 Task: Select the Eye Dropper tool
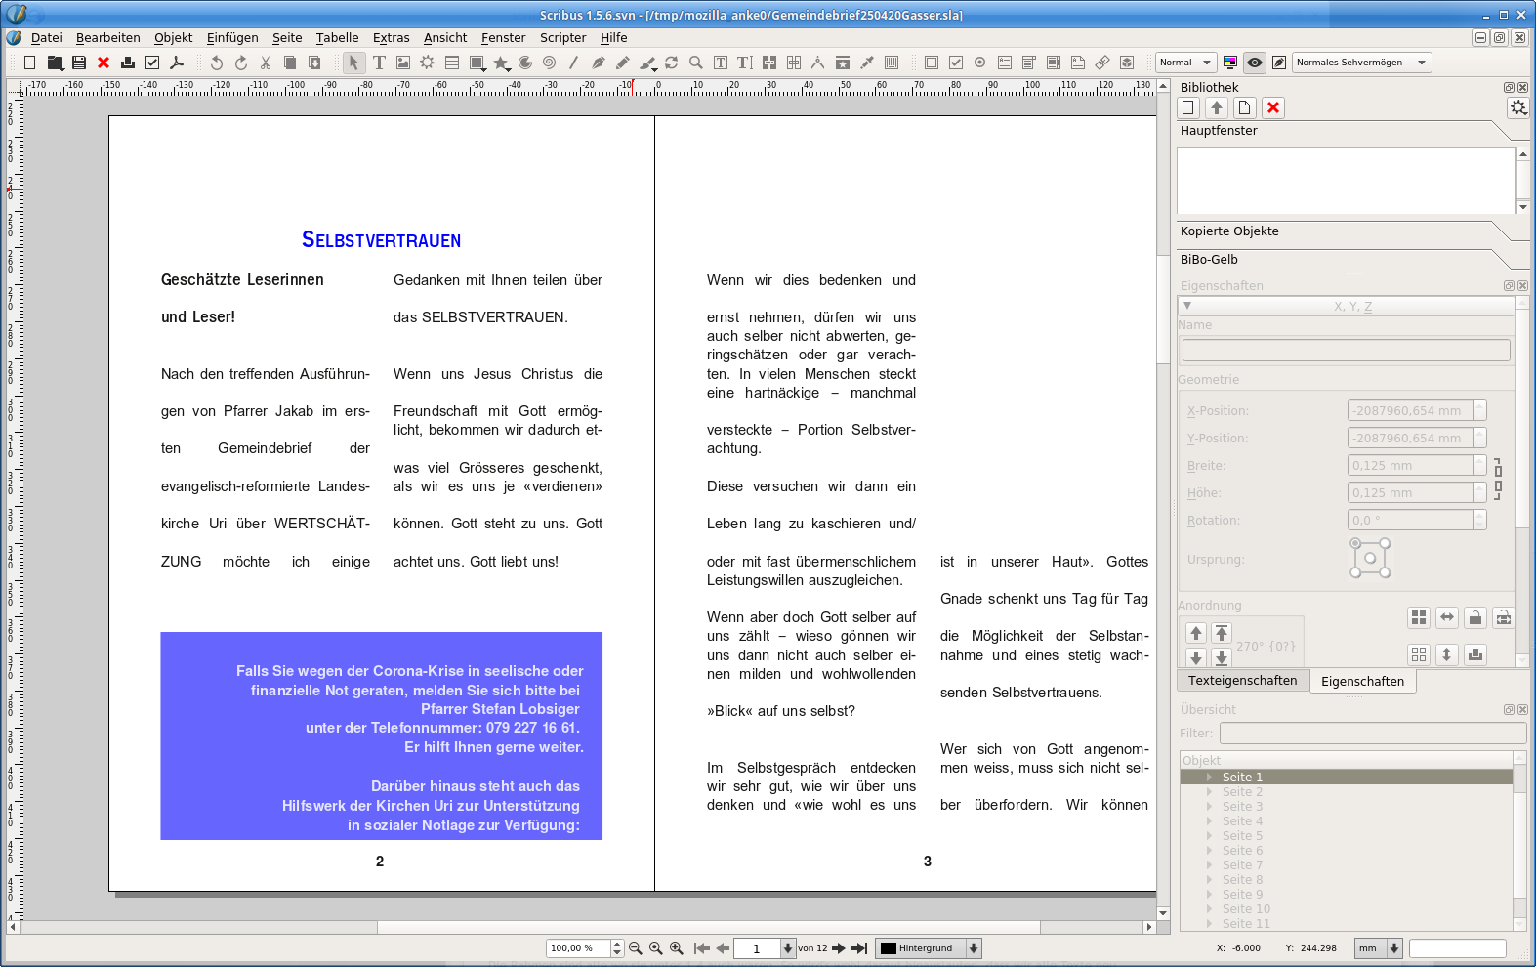pyautogui.click(x=866, y=63)
